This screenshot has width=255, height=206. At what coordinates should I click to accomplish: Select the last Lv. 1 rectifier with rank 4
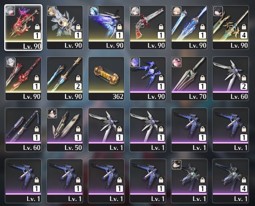coord(230,181)
